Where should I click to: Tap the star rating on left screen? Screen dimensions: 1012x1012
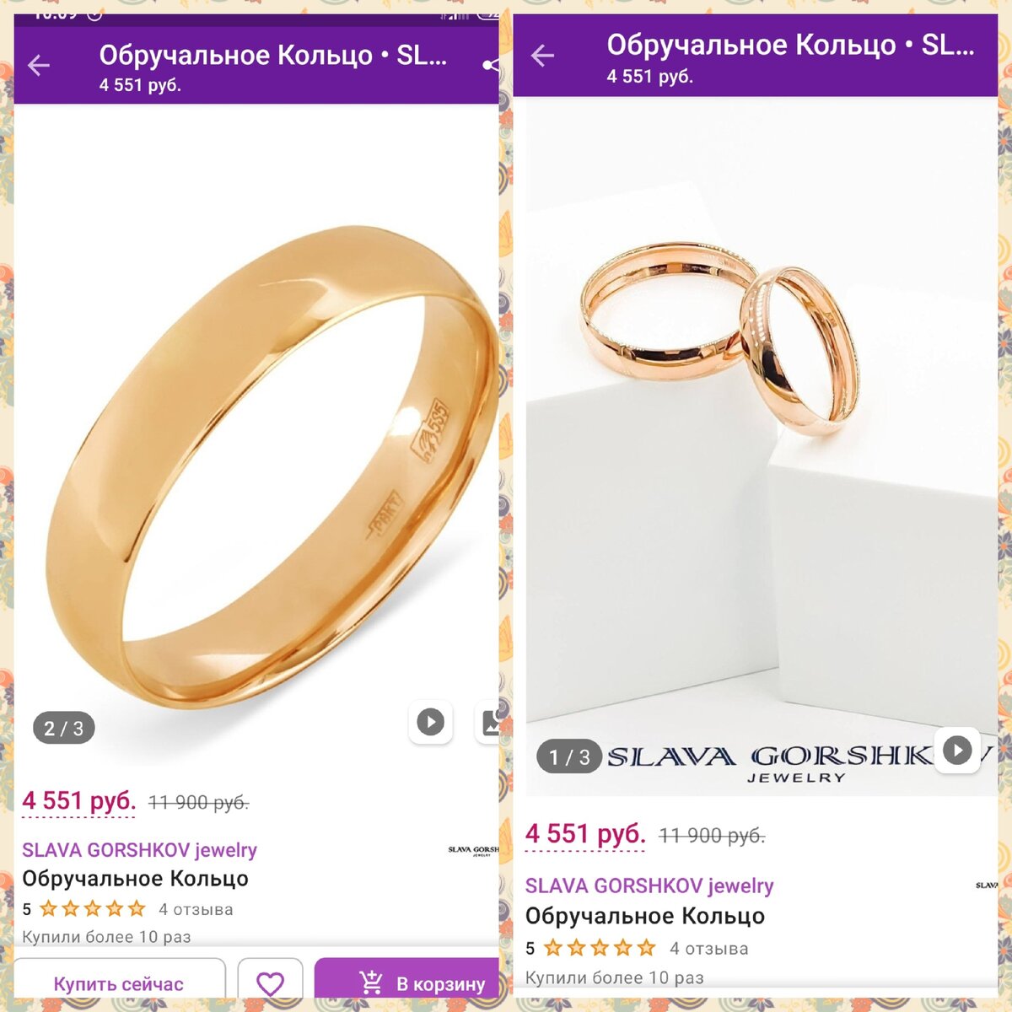(93, 909)
